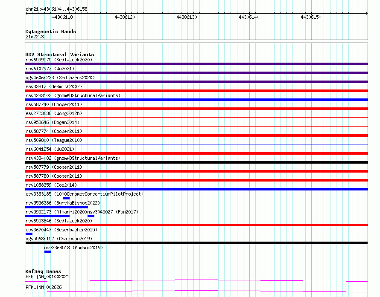
Task: Click nsv587780 (Cooper2011) variant label
Action: tap(54, 176)
